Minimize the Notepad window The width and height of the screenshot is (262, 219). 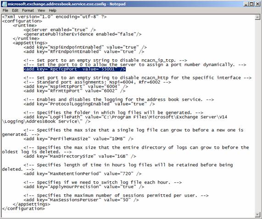pyautogui.click(x=246, y=4)
